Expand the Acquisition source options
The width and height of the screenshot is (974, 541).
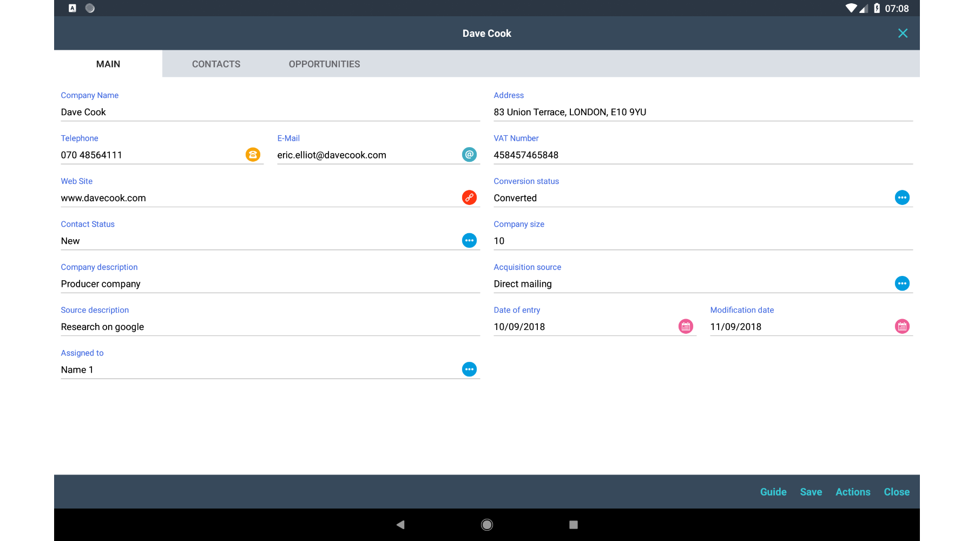(902, 283)
